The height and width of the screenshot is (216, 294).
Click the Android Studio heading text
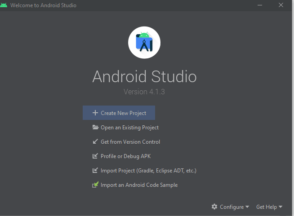coord(144,76)
